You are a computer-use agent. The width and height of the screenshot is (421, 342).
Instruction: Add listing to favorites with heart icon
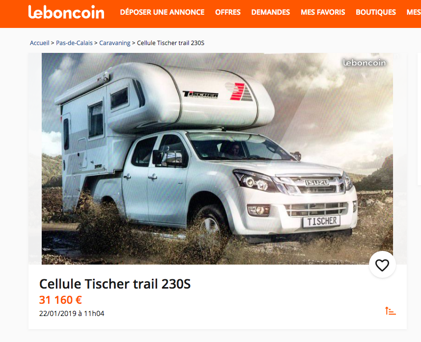tap(382, 265)
